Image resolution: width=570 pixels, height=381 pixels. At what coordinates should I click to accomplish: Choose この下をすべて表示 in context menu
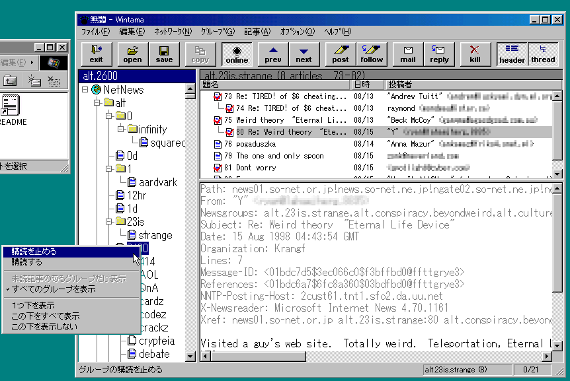(x=71, y=316)
